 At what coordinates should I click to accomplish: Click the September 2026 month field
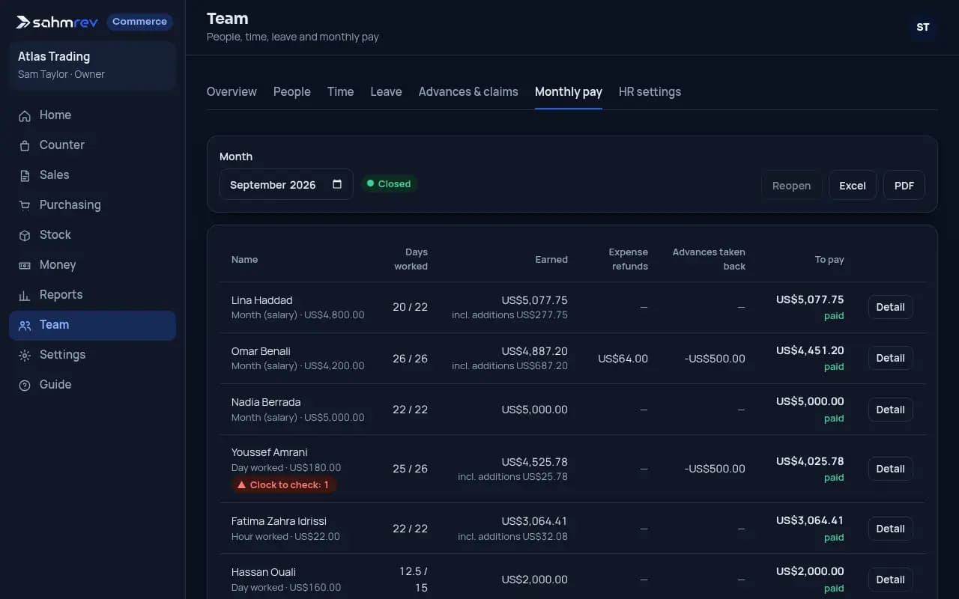286,184
